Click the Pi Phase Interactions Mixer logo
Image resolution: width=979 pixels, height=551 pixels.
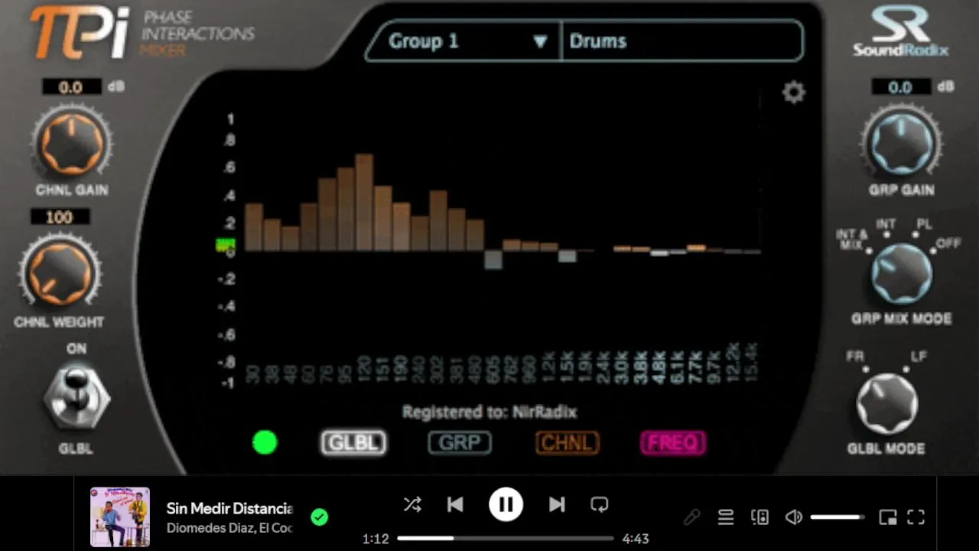click(x=142, y=32)
